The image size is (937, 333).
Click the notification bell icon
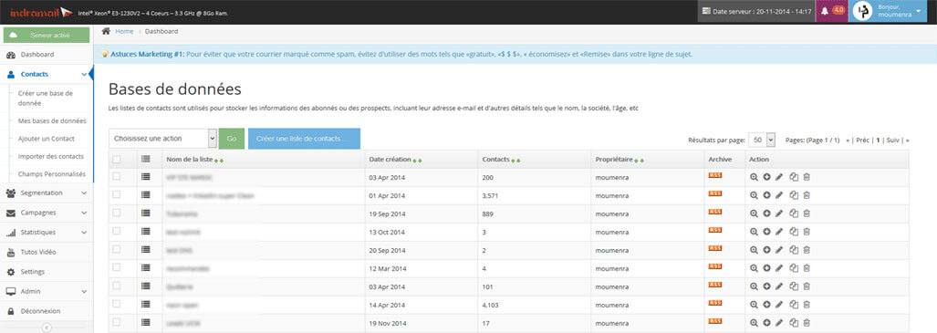tap(825, 11)
